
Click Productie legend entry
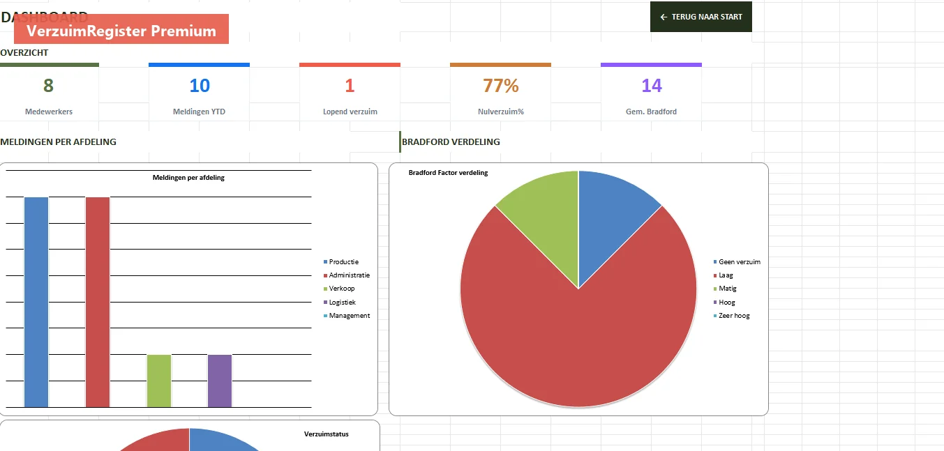pyautogui.click(x=341, y=261)
